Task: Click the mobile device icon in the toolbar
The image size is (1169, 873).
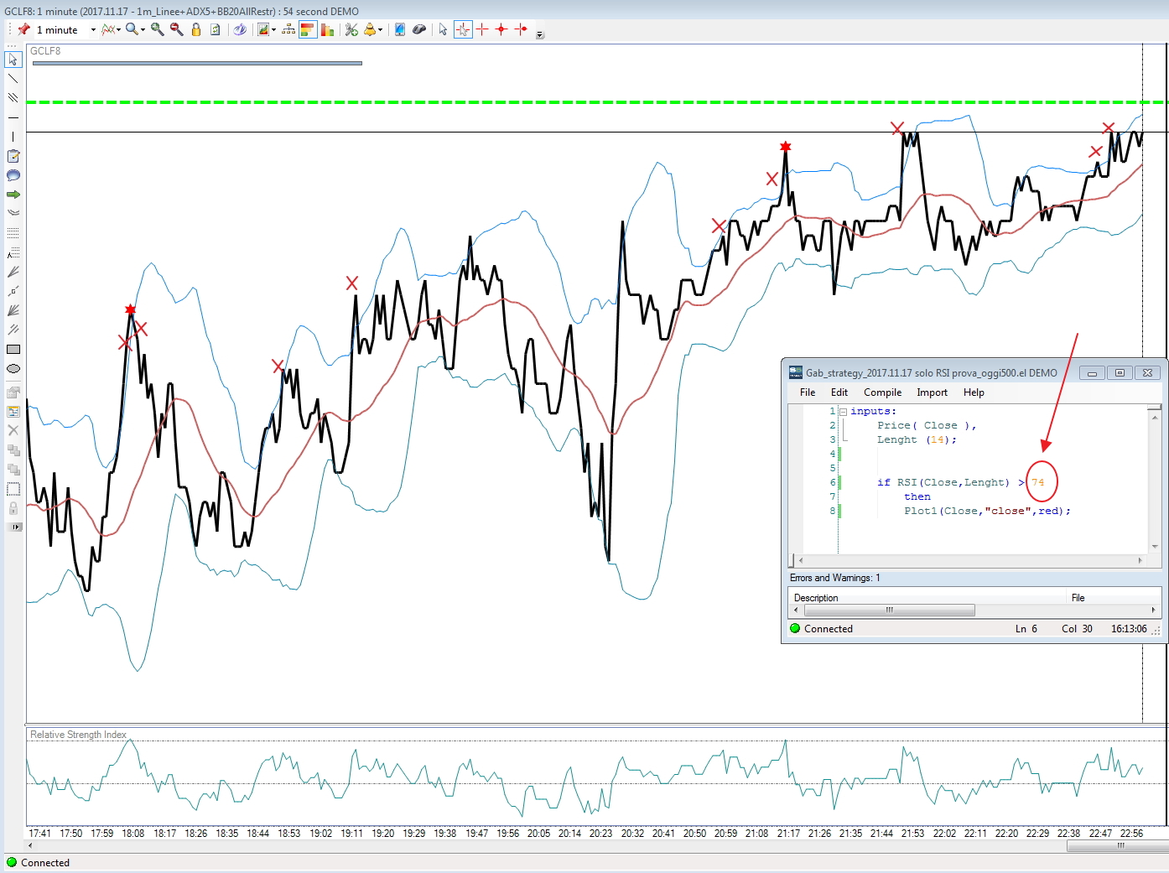Action: (x=400, y=29)
